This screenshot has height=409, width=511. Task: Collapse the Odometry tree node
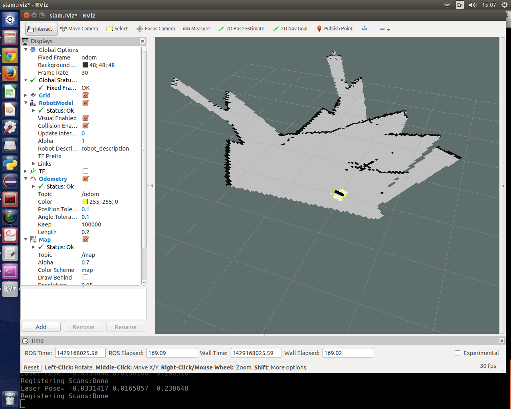pyautogui.click(x=26, y=179)
